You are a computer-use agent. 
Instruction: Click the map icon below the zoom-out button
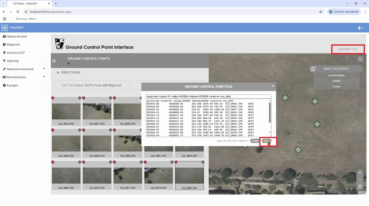(360, 186)
